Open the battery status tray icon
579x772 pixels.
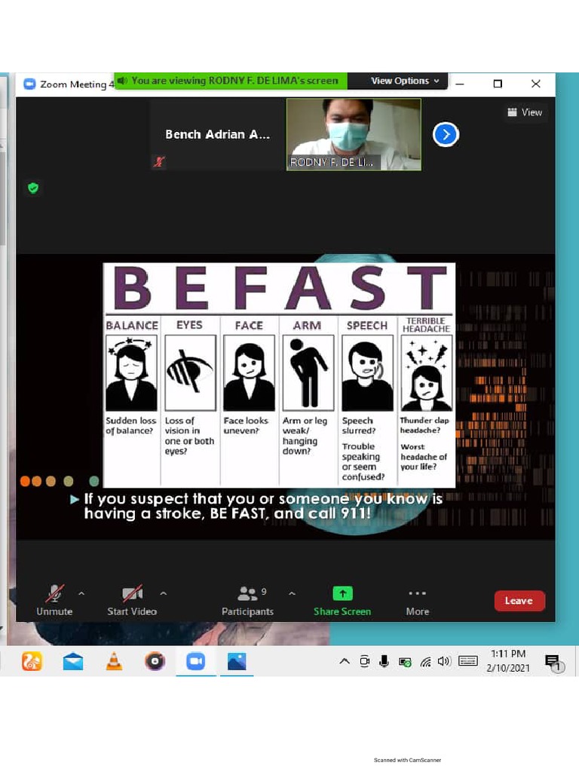[405, 662]
